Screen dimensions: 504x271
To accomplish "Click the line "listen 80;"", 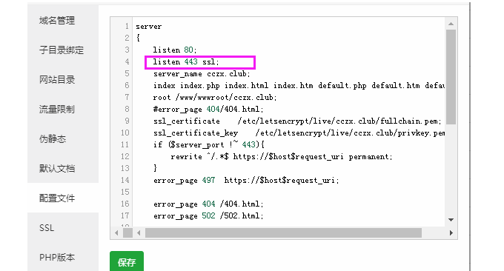I will (174, 50).
